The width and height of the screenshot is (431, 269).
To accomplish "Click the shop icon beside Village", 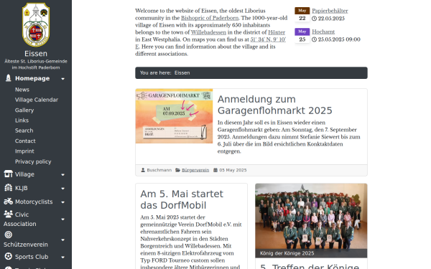I will point(8,174).
